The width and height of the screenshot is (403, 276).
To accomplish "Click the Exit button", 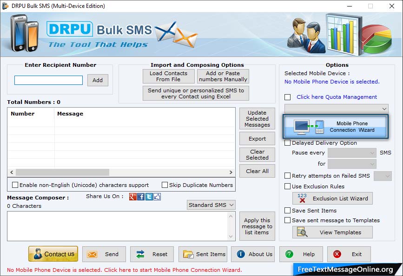I will 349,254.
